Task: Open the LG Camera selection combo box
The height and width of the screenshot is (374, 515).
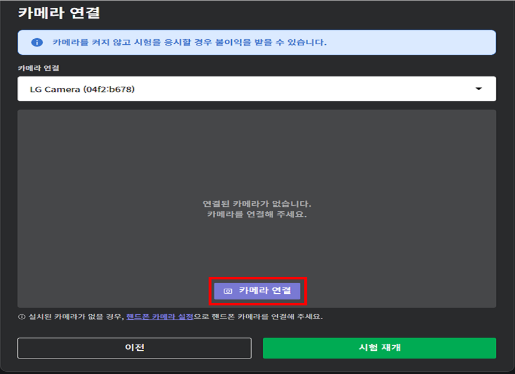Action: pos(256,89)
